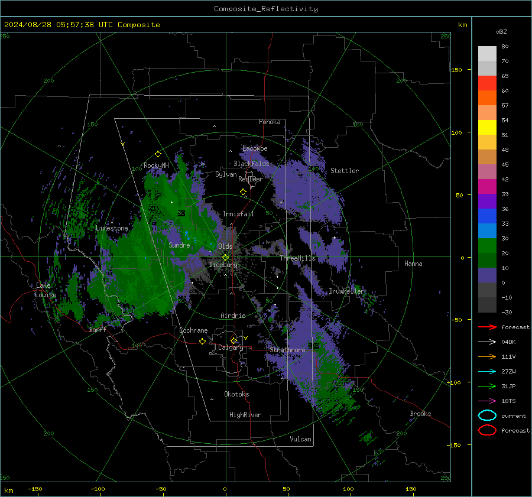The height and width of the screenshot is (497, 532).
Task: Click the yellow diamond marker beside Cochrane
Action: [x=203, y=341]
